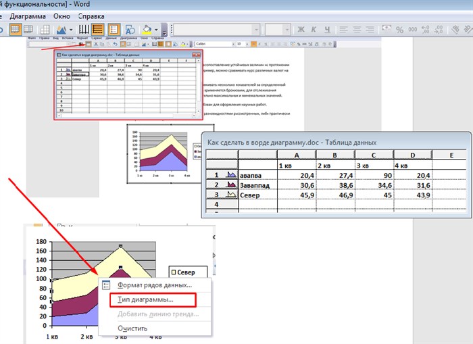Click vertical scrollbar of small datasheet window
473x344 pixels.
(198, 86)
